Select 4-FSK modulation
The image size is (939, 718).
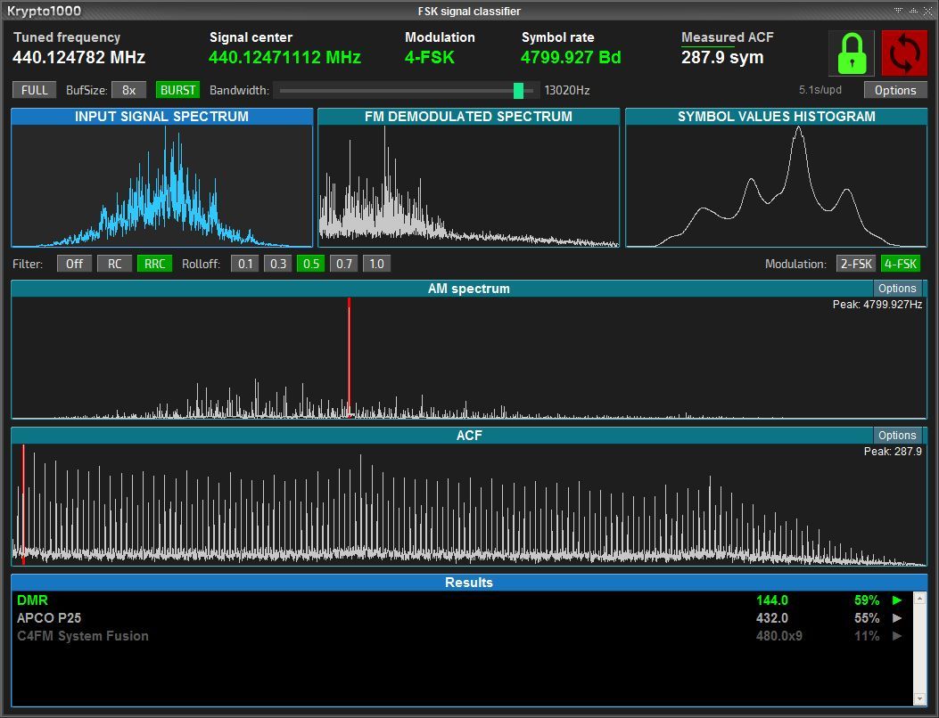(901, 264)
